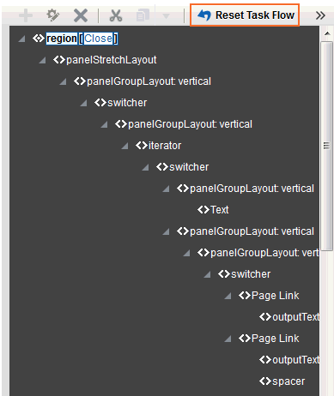Select the first switcher node

pyautogui.click(x=127, y=103)
